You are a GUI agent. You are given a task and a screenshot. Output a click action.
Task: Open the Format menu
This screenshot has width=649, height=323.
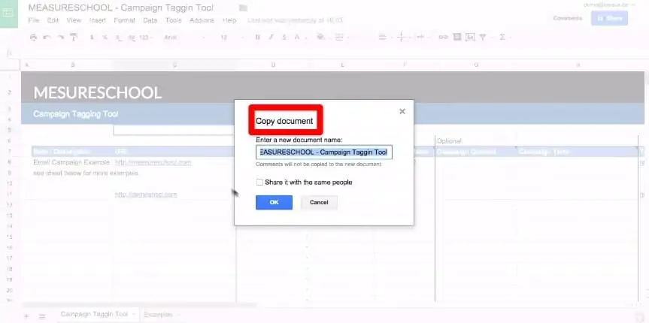coord(125,20)
